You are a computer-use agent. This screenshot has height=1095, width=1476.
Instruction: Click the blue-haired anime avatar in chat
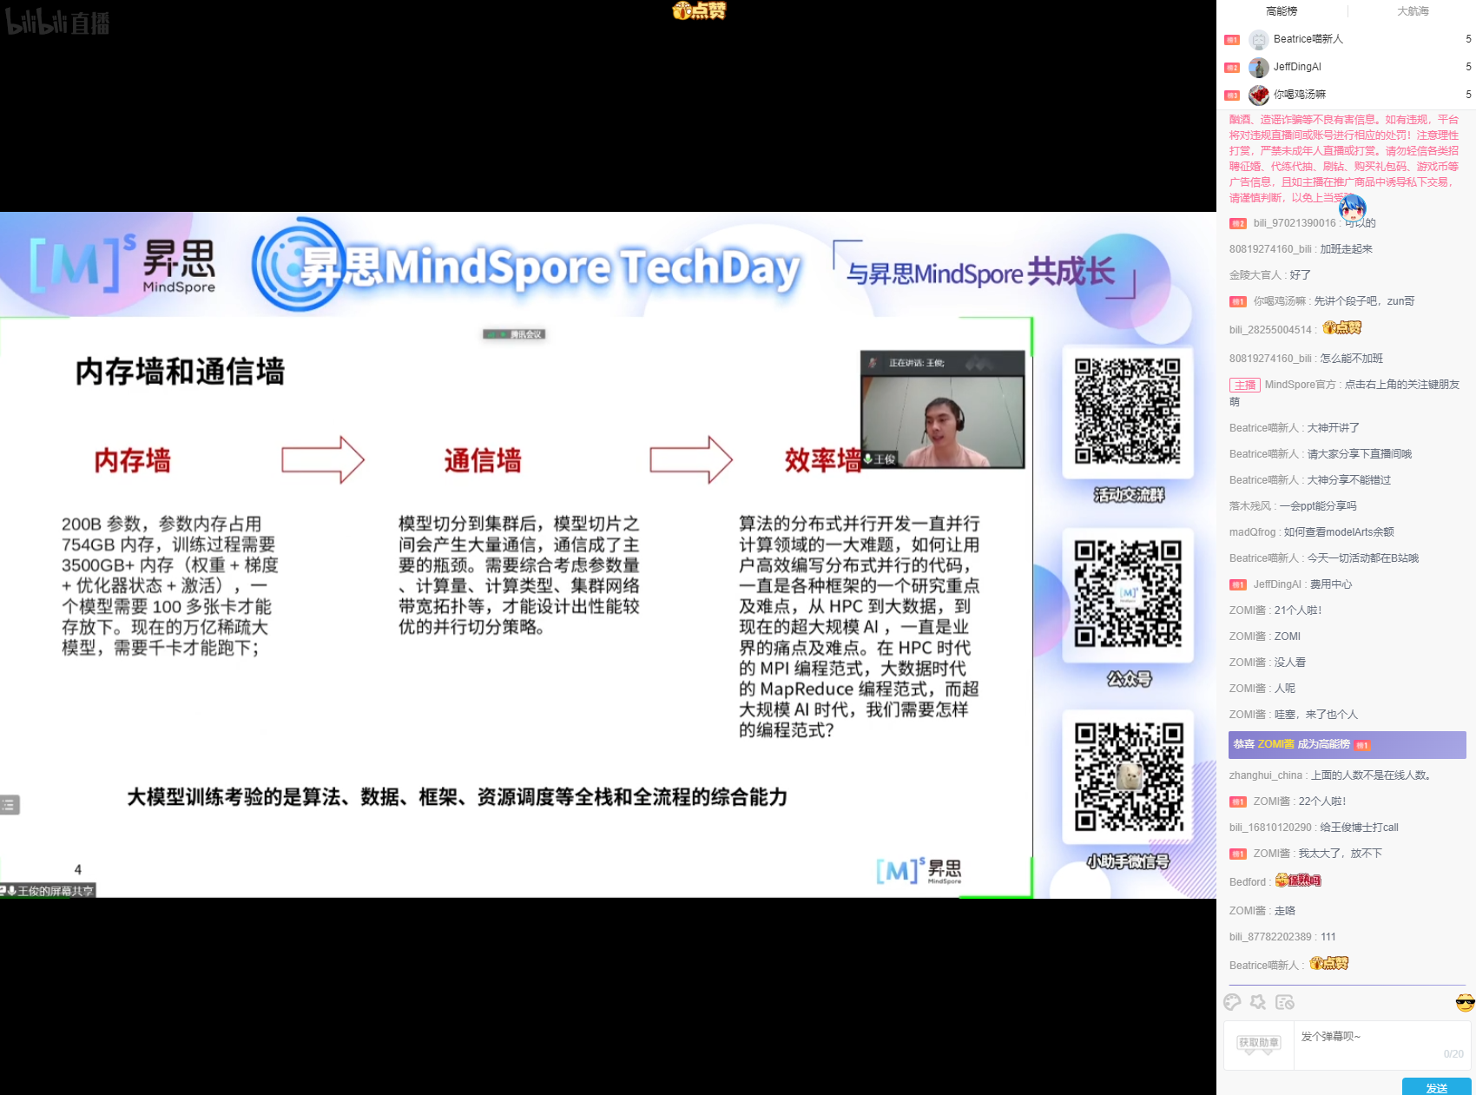click(1352, 208)
